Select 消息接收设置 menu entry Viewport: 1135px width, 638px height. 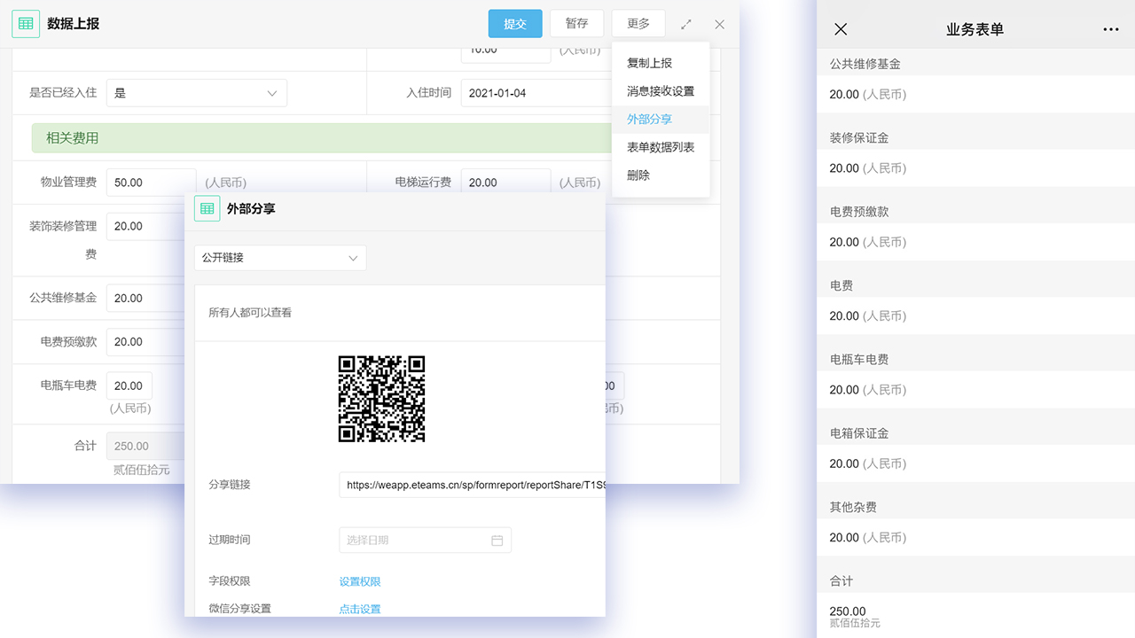(661, 91)
